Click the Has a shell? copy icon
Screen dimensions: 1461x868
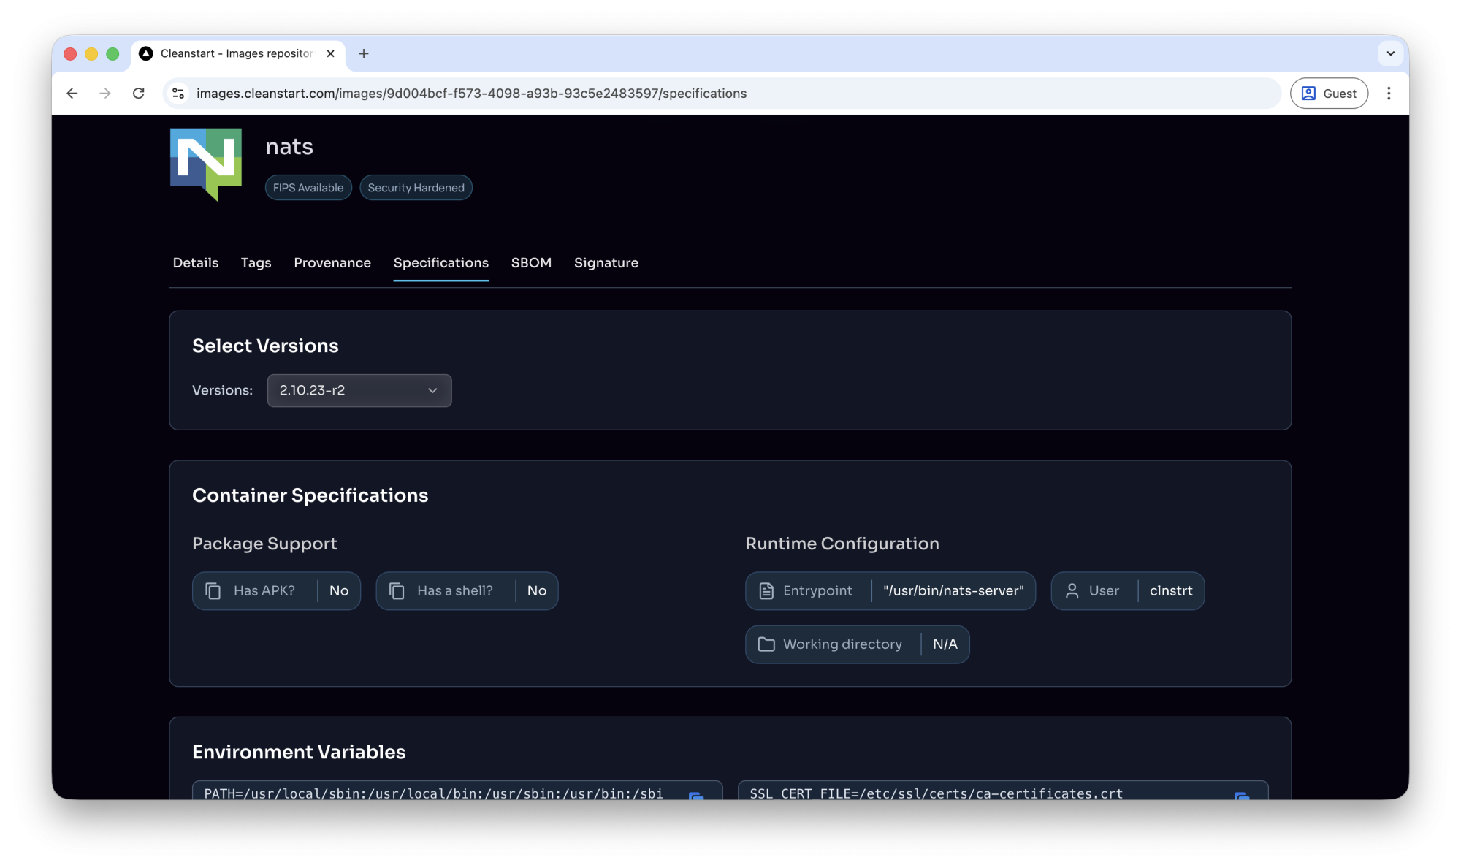tap(397, 591)
